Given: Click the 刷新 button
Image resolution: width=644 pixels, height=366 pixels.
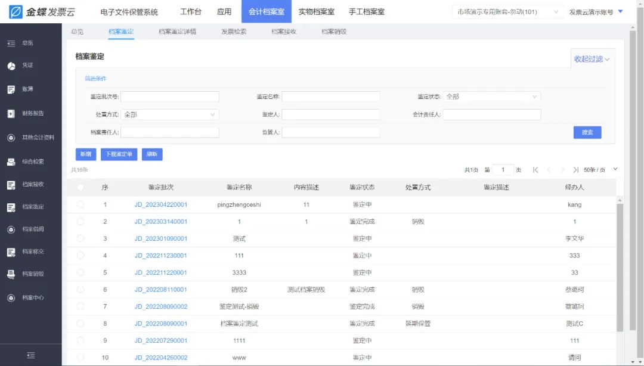Looking at the screenshot, I should pos(152,154).
